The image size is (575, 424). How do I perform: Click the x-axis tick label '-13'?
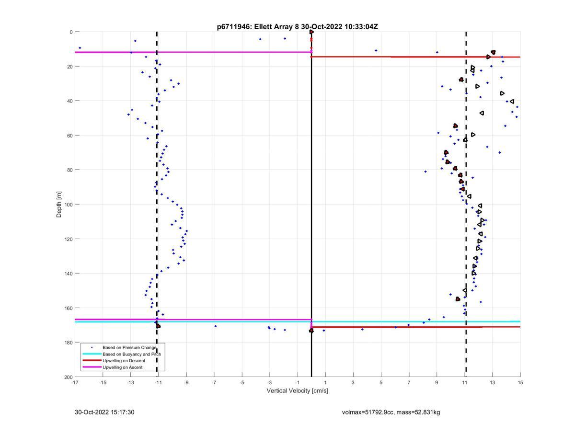130,383
